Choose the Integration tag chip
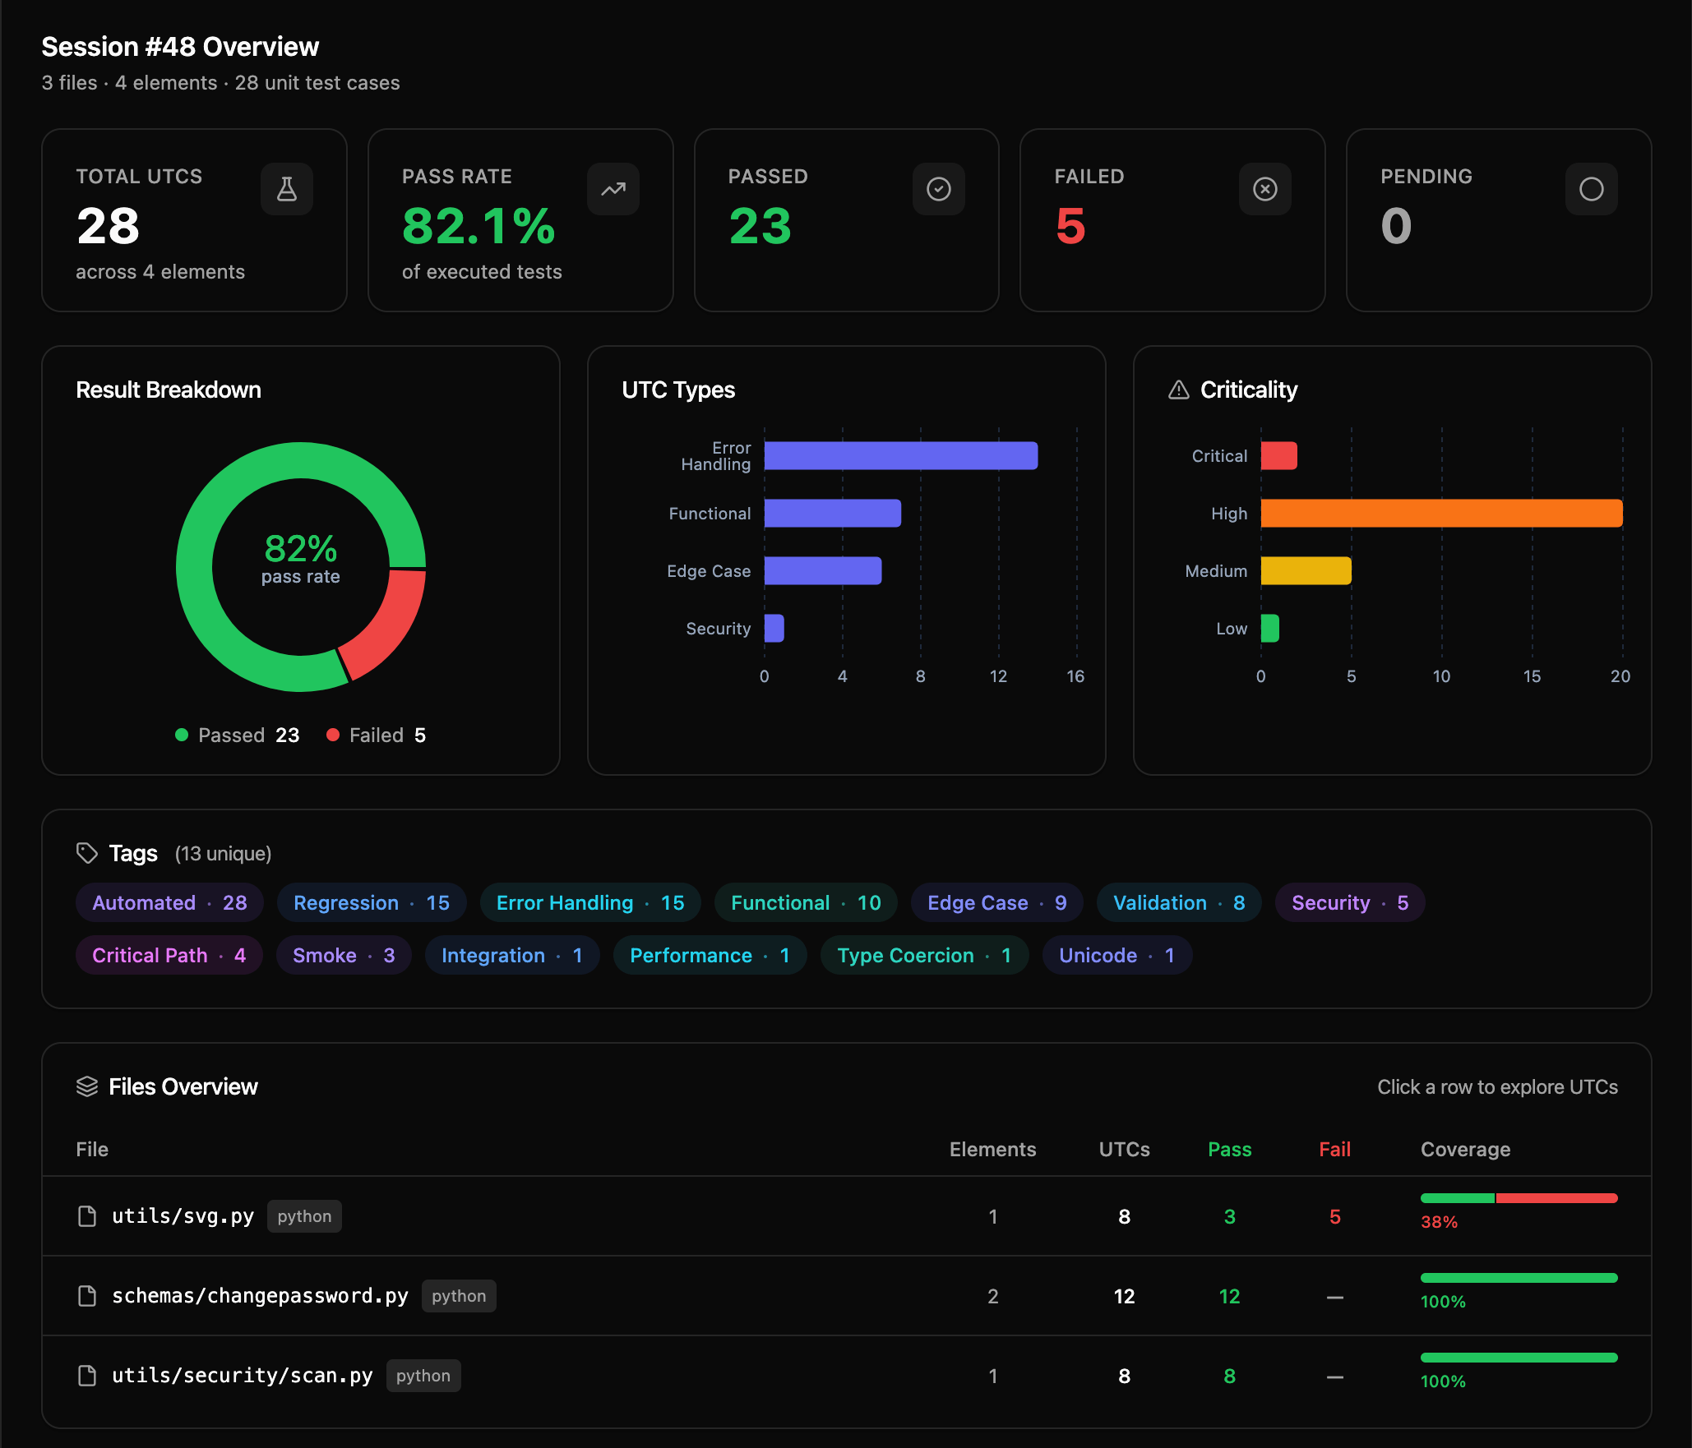The width and height of the screenshot is (1692, 1448). [x=512, y=955]
